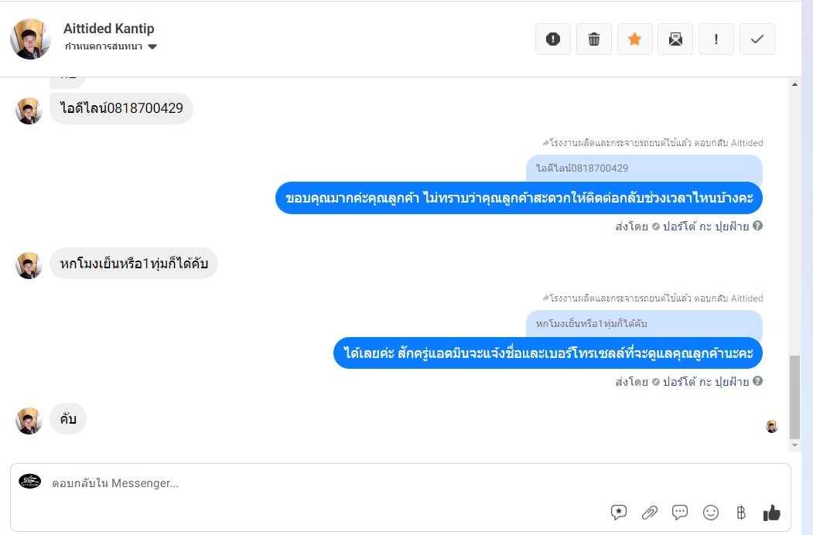Toggle the orange follow-up star

coord(634,39)
